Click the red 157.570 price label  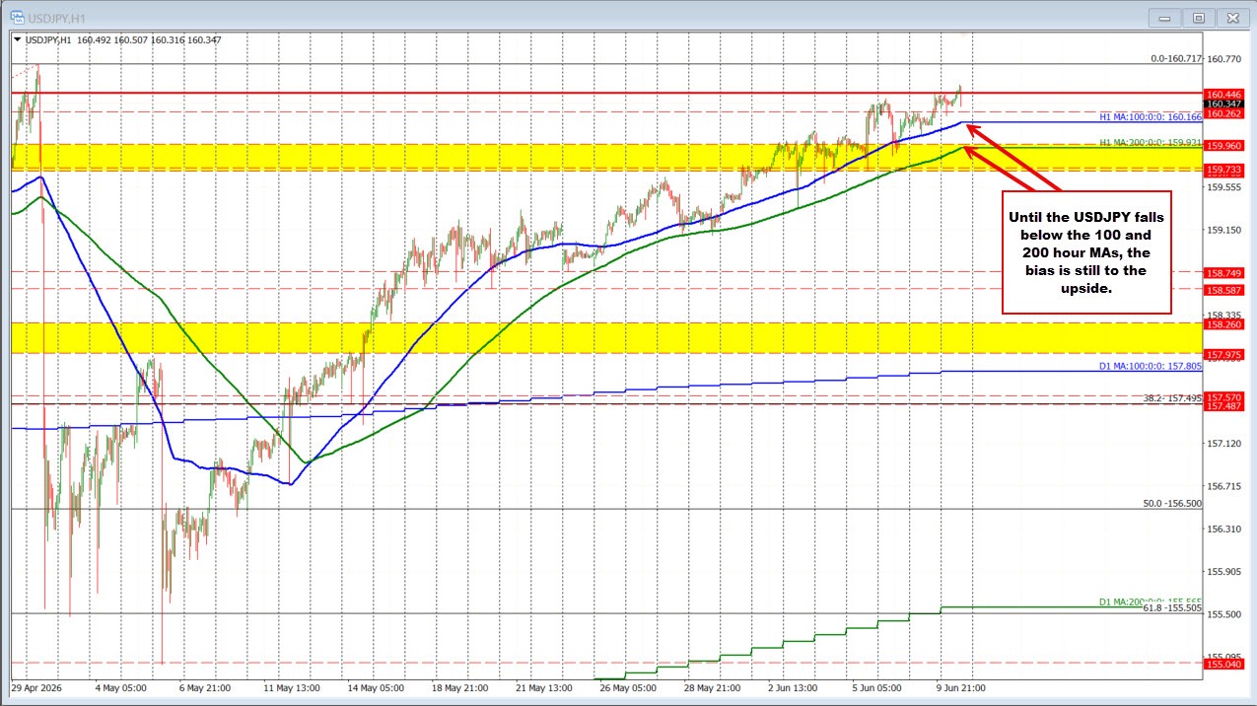click(1223, 396)
